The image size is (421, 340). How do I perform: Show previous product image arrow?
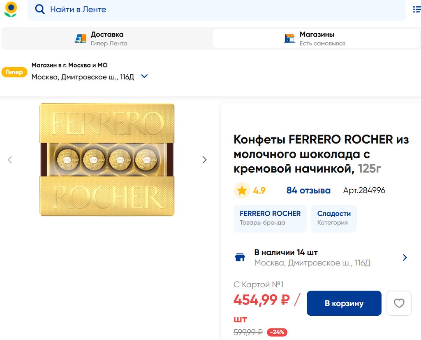coord(10,160)
